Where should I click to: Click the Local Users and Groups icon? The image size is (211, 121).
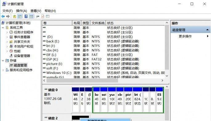(x=11, y=46)
